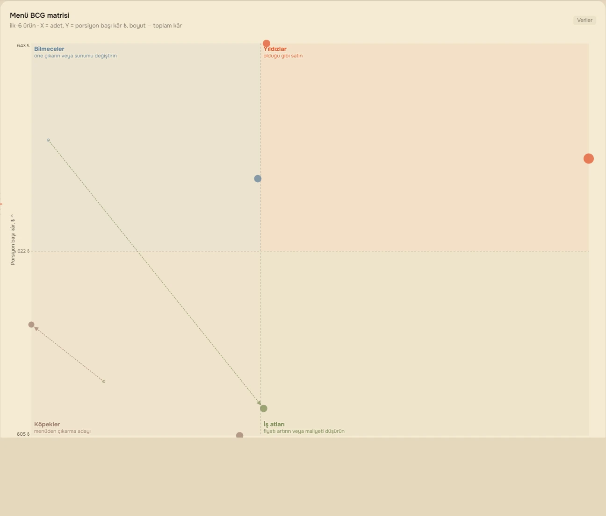Select the blue-gray bubble in the Bilmeceler quadrant
Screen dimensions: 606x516
[x=258, y=179]
